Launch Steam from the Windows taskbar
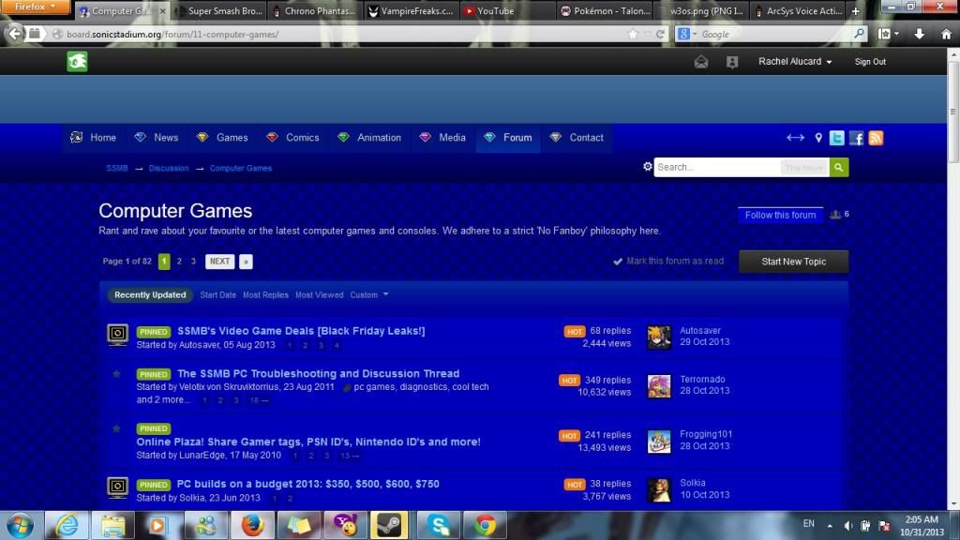The width and height of the screenshot is (960, 540). pyautogui.click(x=389, y=525)
